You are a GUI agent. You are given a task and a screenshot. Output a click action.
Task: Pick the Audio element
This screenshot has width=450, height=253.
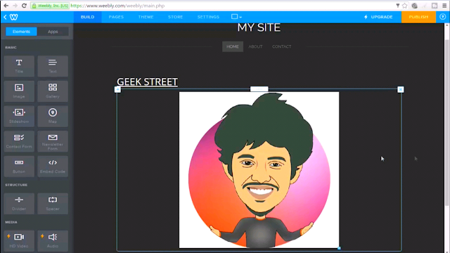click(53, 241)
